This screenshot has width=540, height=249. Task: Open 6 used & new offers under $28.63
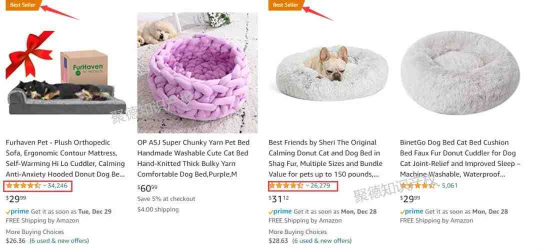coord(322,240)
